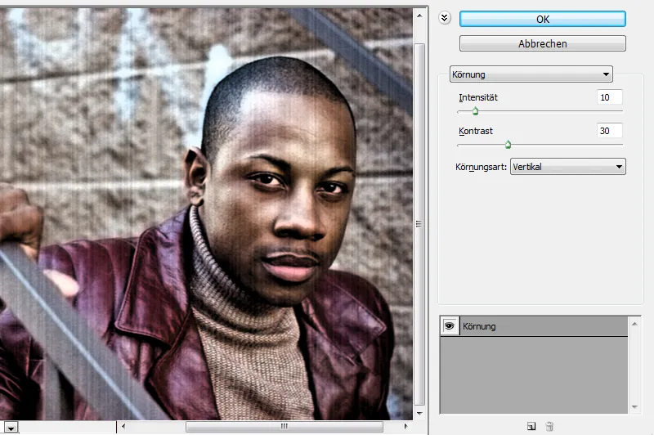Select the Körnung effect layer row
The image size is (654, 435).
[534, 326]
